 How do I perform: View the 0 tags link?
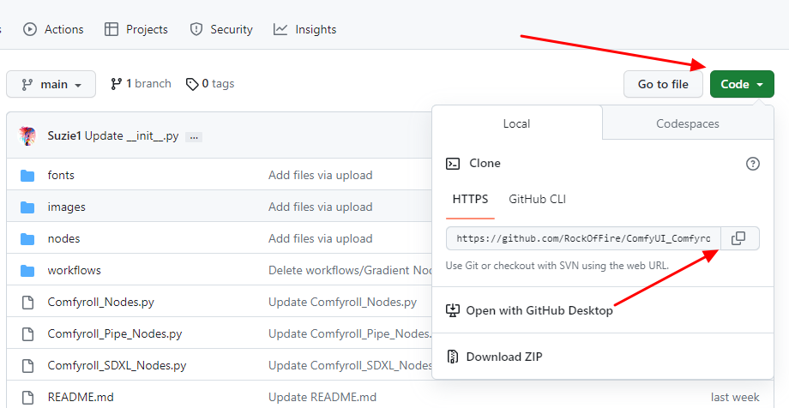210,83
